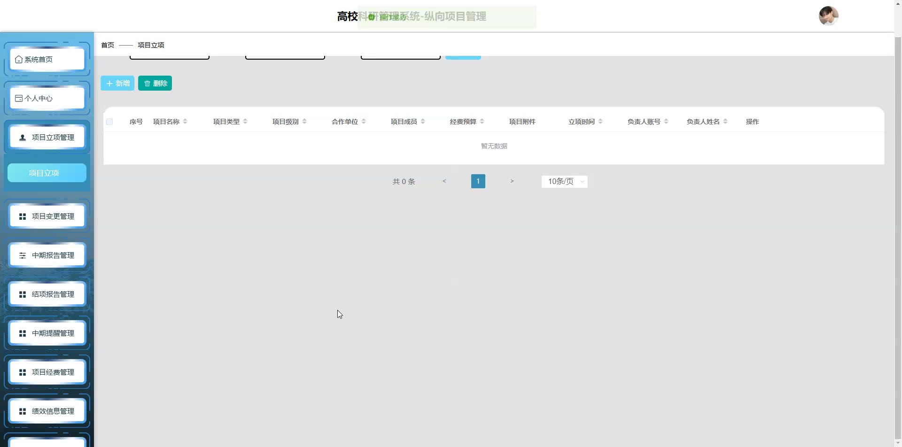Screen dimensions: 902x447
Task: Click the 序号 column header
Action: [x=136, y=122]
